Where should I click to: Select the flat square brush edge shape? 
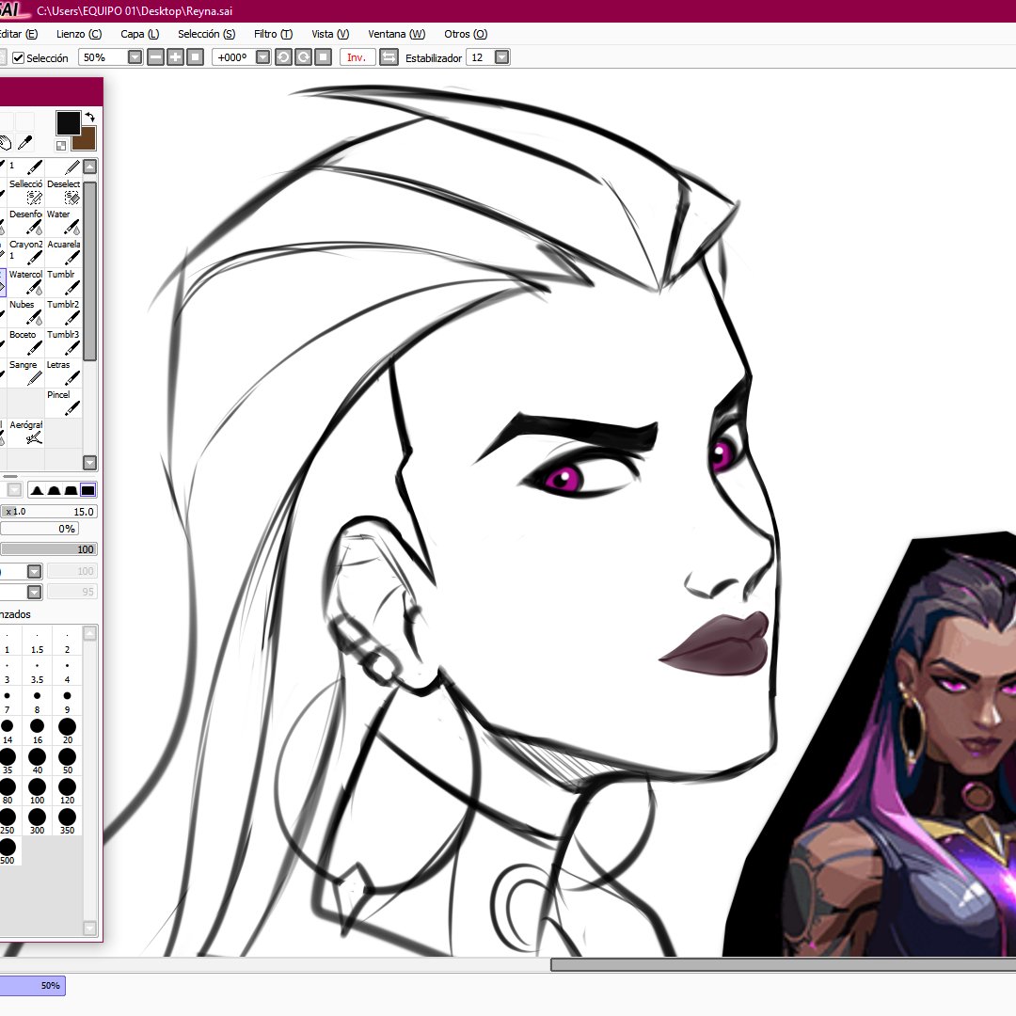(x=87, y=490)
